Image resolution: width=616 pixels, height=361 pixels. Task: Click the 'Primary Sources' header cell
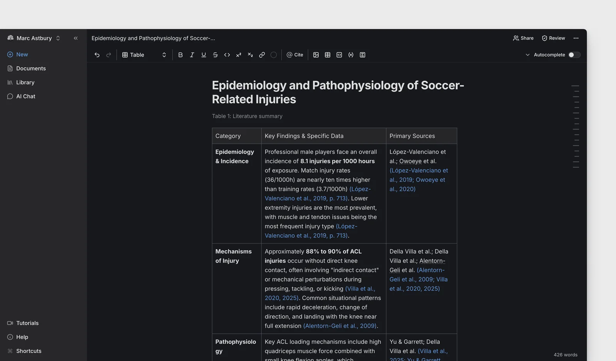(x=422, y=136)
